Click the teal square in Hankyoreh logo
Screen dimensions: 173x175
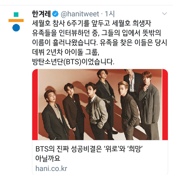(x=16, y=14)
